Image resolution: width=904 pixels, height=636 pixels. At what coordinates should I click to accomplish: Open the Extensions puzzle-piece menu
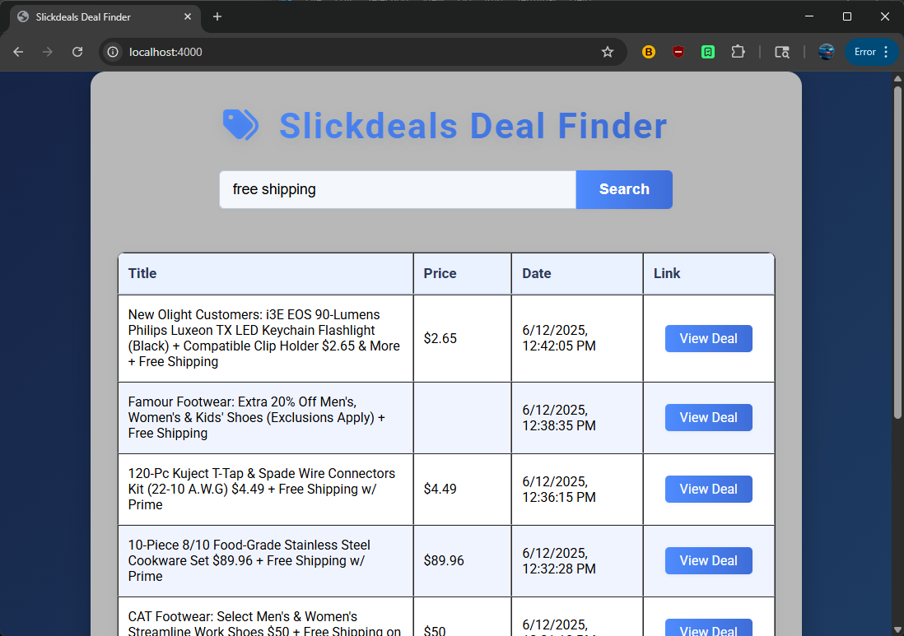tap(738, 52)
